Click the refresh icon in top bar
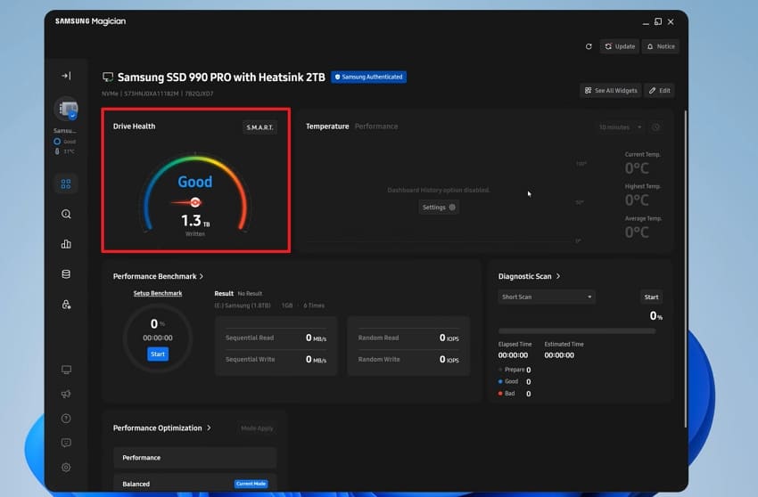 (x=589, y=46)
